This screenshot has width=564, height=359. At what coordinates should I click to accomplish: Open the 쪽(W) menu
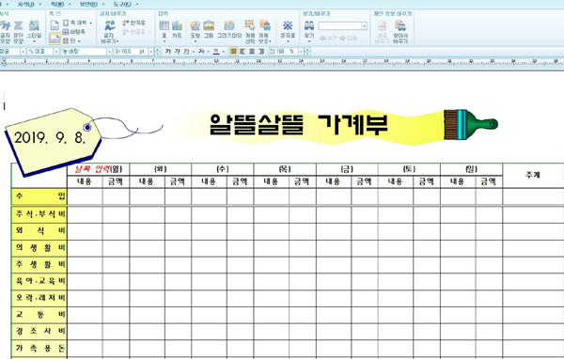(x=57, y=5)
